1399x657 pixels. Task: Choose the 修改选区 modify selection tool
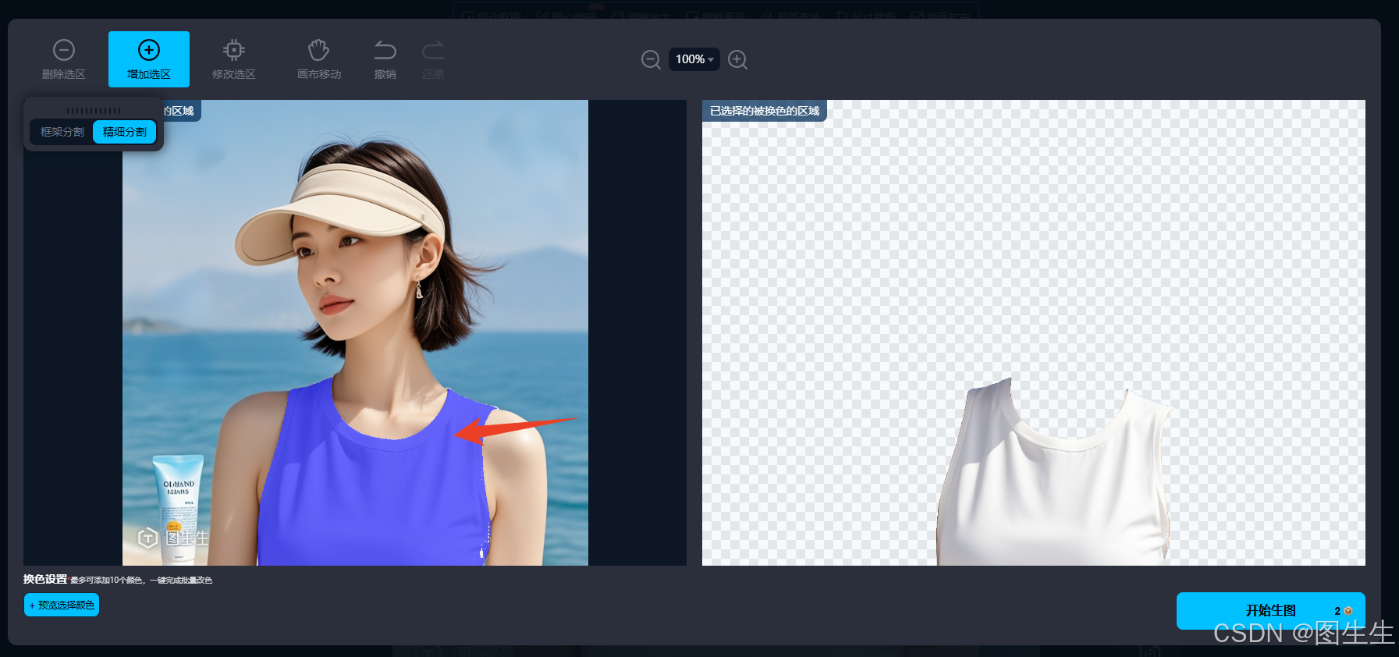point(233,59)
